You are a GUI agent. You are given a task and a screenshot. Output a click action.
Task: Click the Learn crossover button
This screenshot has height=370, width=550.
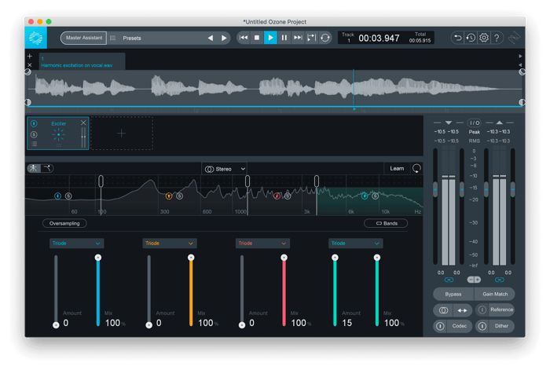[397, 169]
